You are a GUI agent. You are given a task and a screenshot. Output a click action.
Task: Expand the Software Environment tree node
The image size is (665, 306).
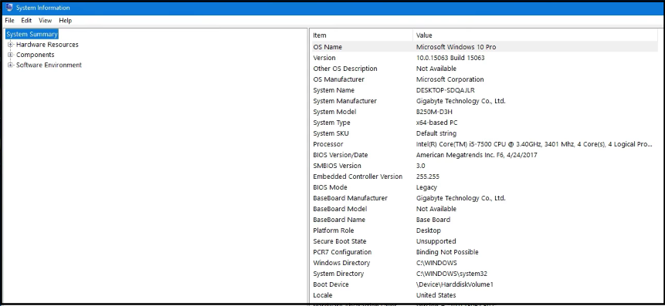click(x=10, y=65)
